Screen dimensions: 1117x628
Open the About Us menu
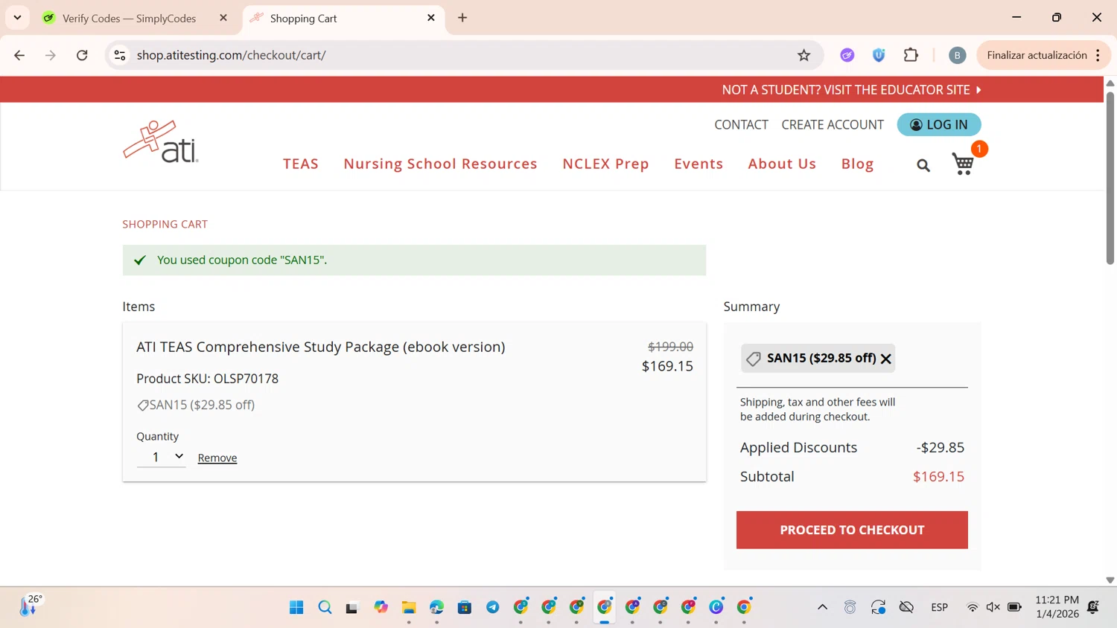(782, 164)
